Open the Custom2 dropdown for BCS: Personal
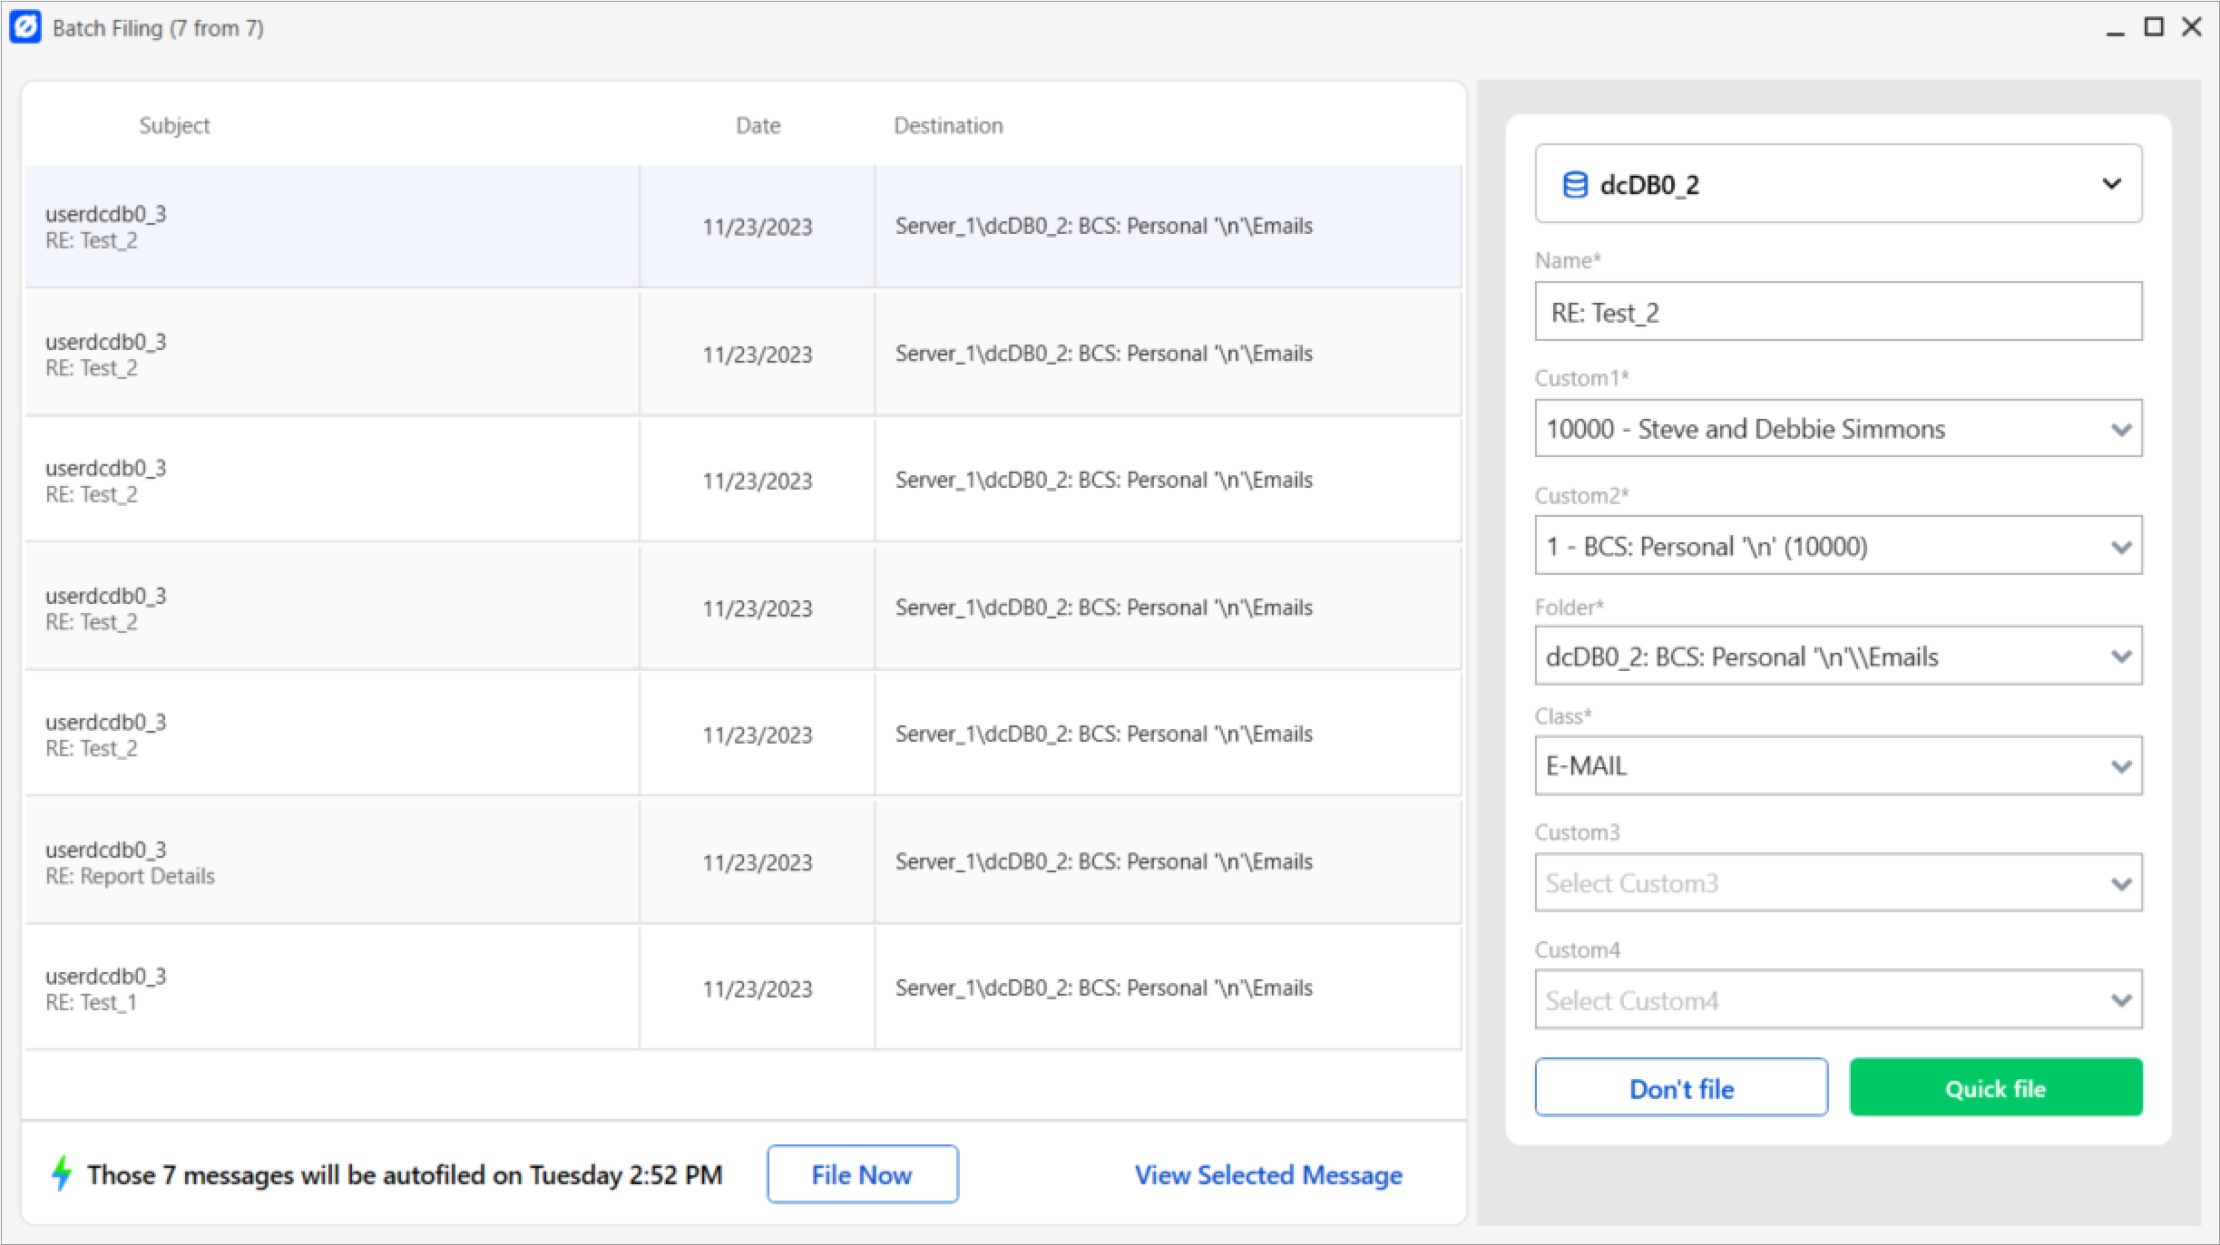2220x1245 pixels. pos(2122,546)
